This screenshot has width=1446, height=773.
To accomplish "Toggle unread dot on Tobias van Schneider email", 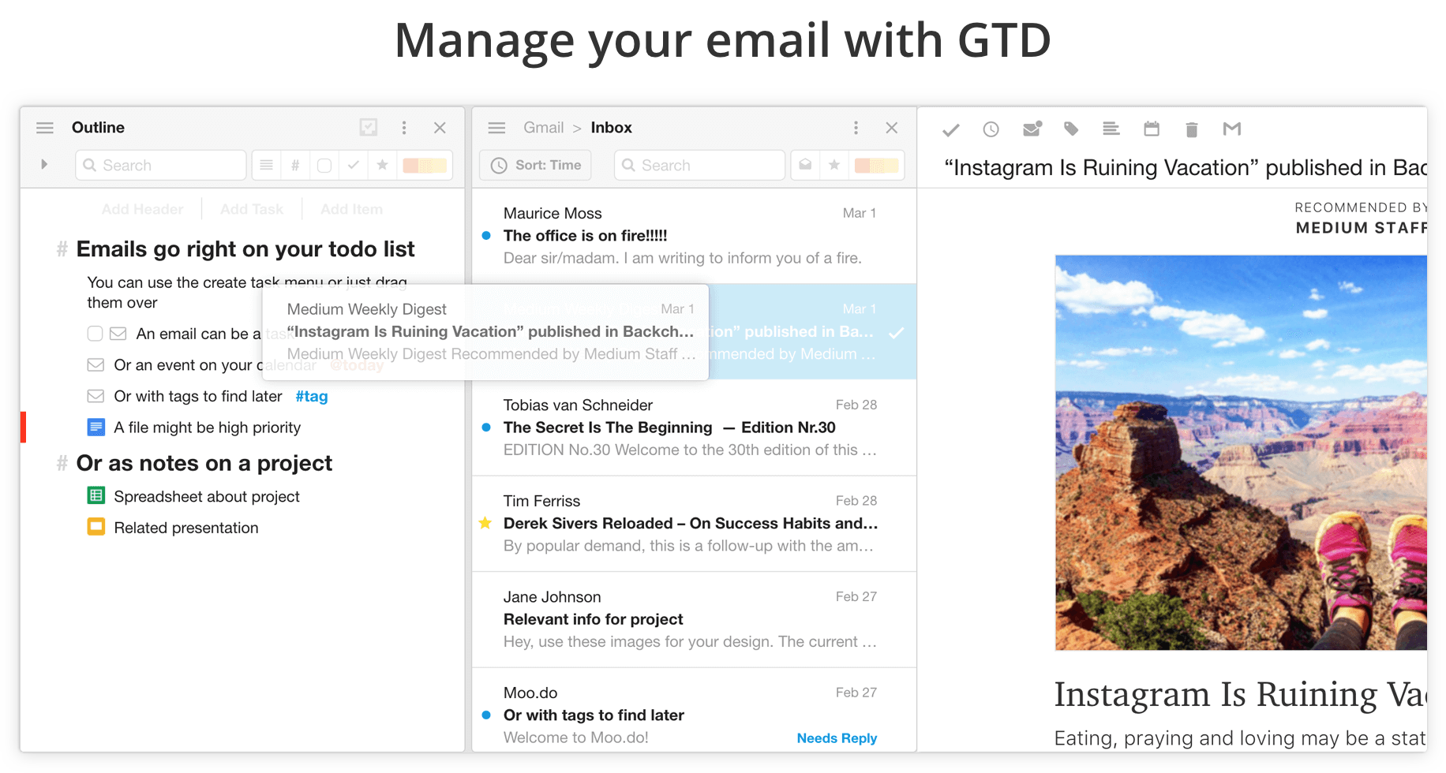I will (x=486, y=428).
